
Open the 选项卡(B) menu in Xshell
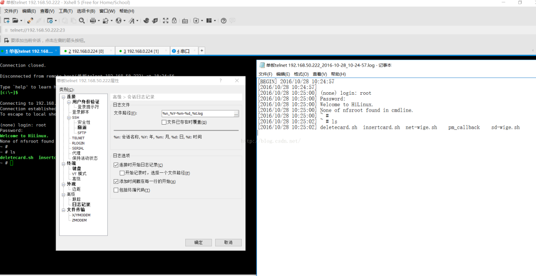[x=86, y=11]
